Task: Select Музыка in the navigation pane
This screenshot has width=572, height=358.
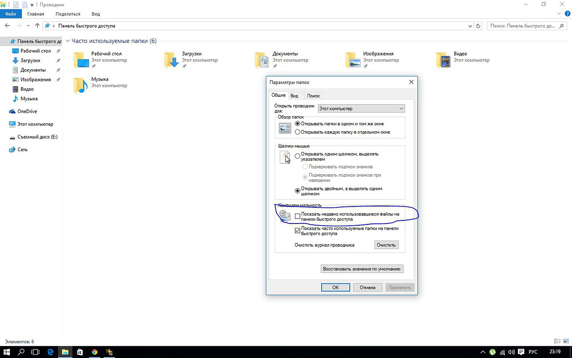Action: [29, 98]
